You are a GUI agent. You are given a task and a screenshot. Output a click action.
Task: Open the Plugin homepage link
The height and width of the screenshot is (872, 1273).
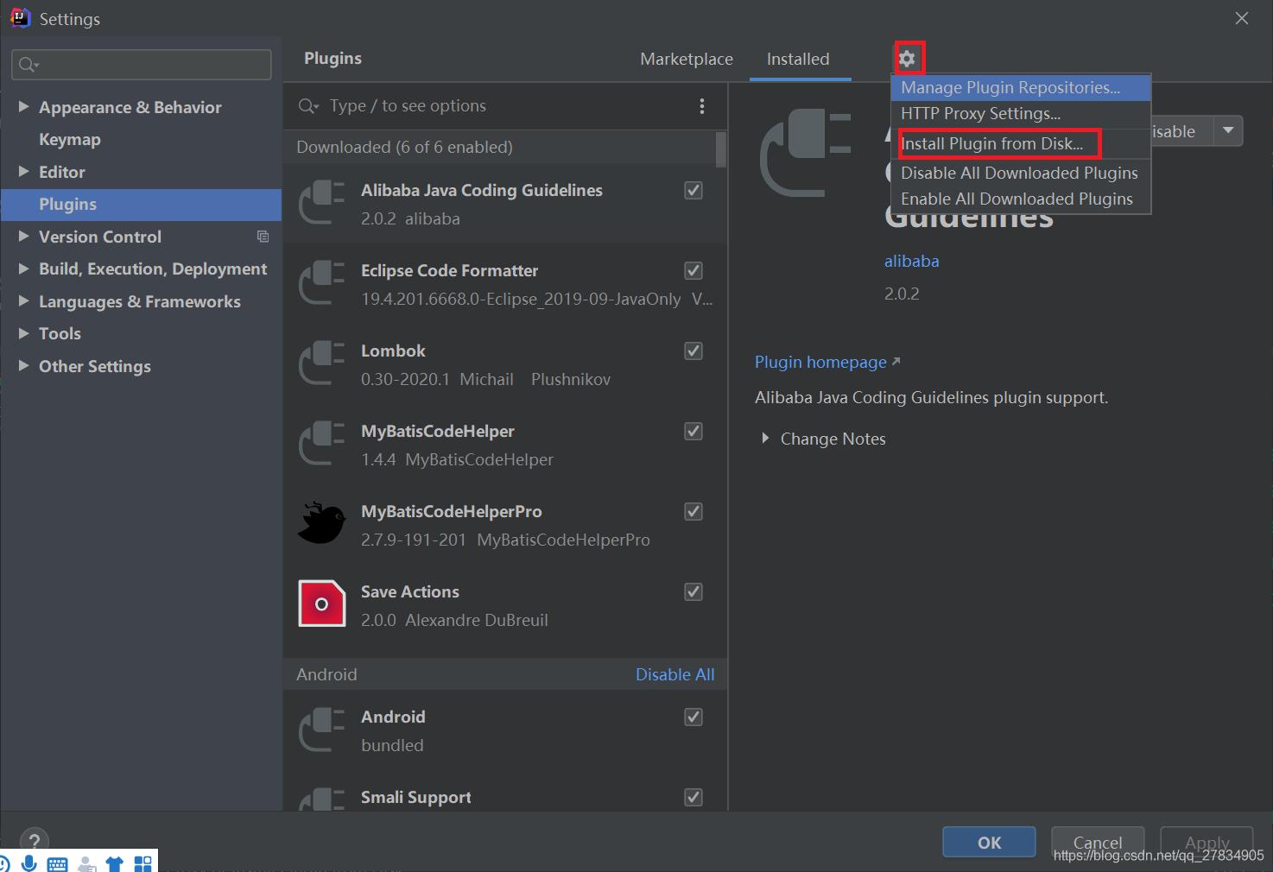click(x=820, y=362)
